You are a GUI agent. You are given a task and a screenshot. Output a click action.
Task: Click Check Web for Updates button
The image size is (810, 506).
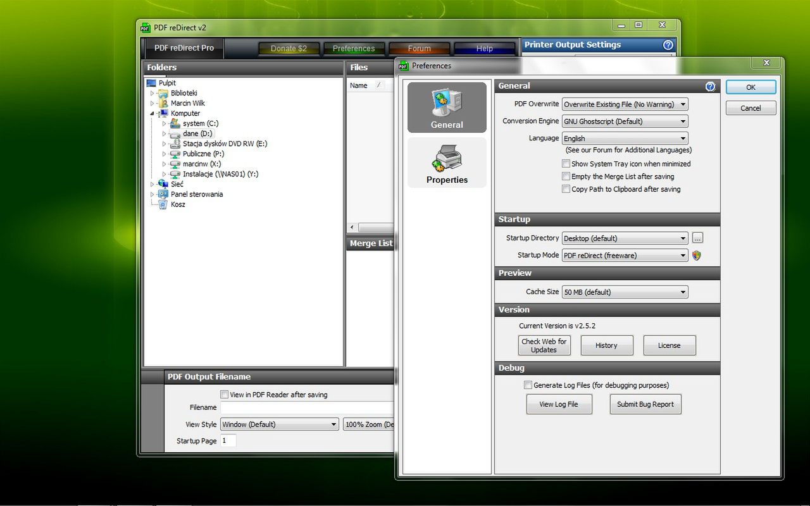(544, 345)
